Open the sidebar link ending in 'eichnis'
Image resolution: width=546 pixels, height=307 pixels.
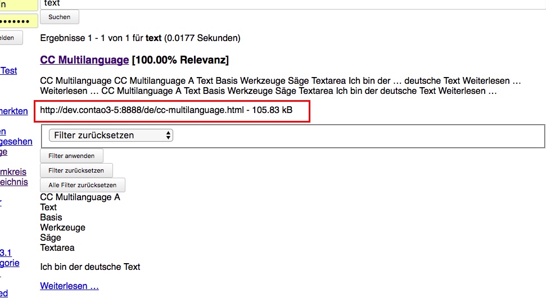point(14,182)
